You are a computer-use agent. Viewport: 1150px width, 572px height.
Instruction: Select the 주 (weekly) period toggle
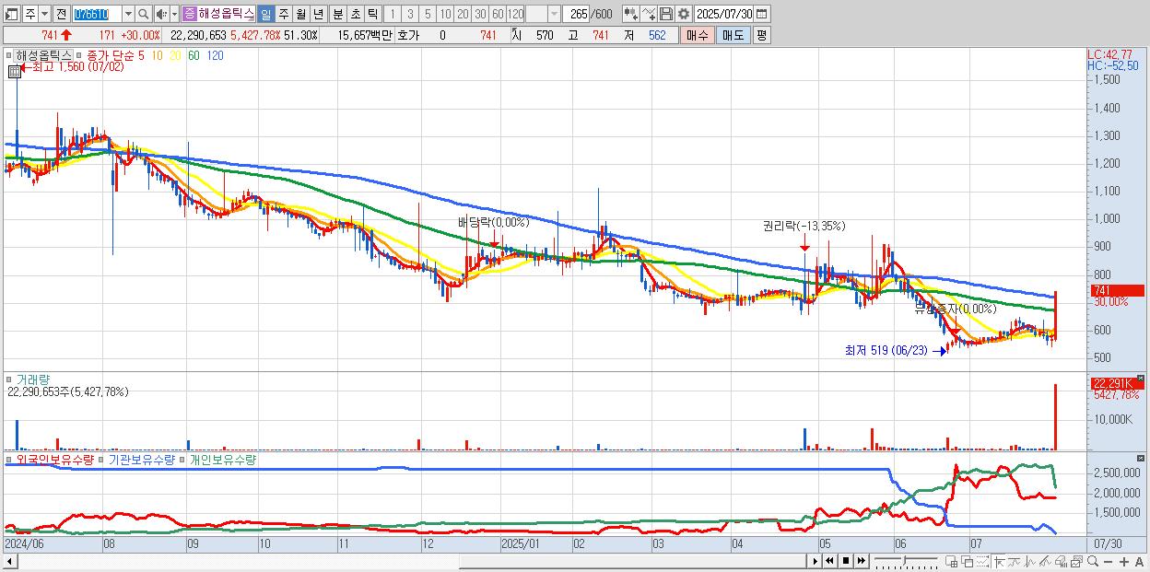pyautogui.click(x=283, y=14)
